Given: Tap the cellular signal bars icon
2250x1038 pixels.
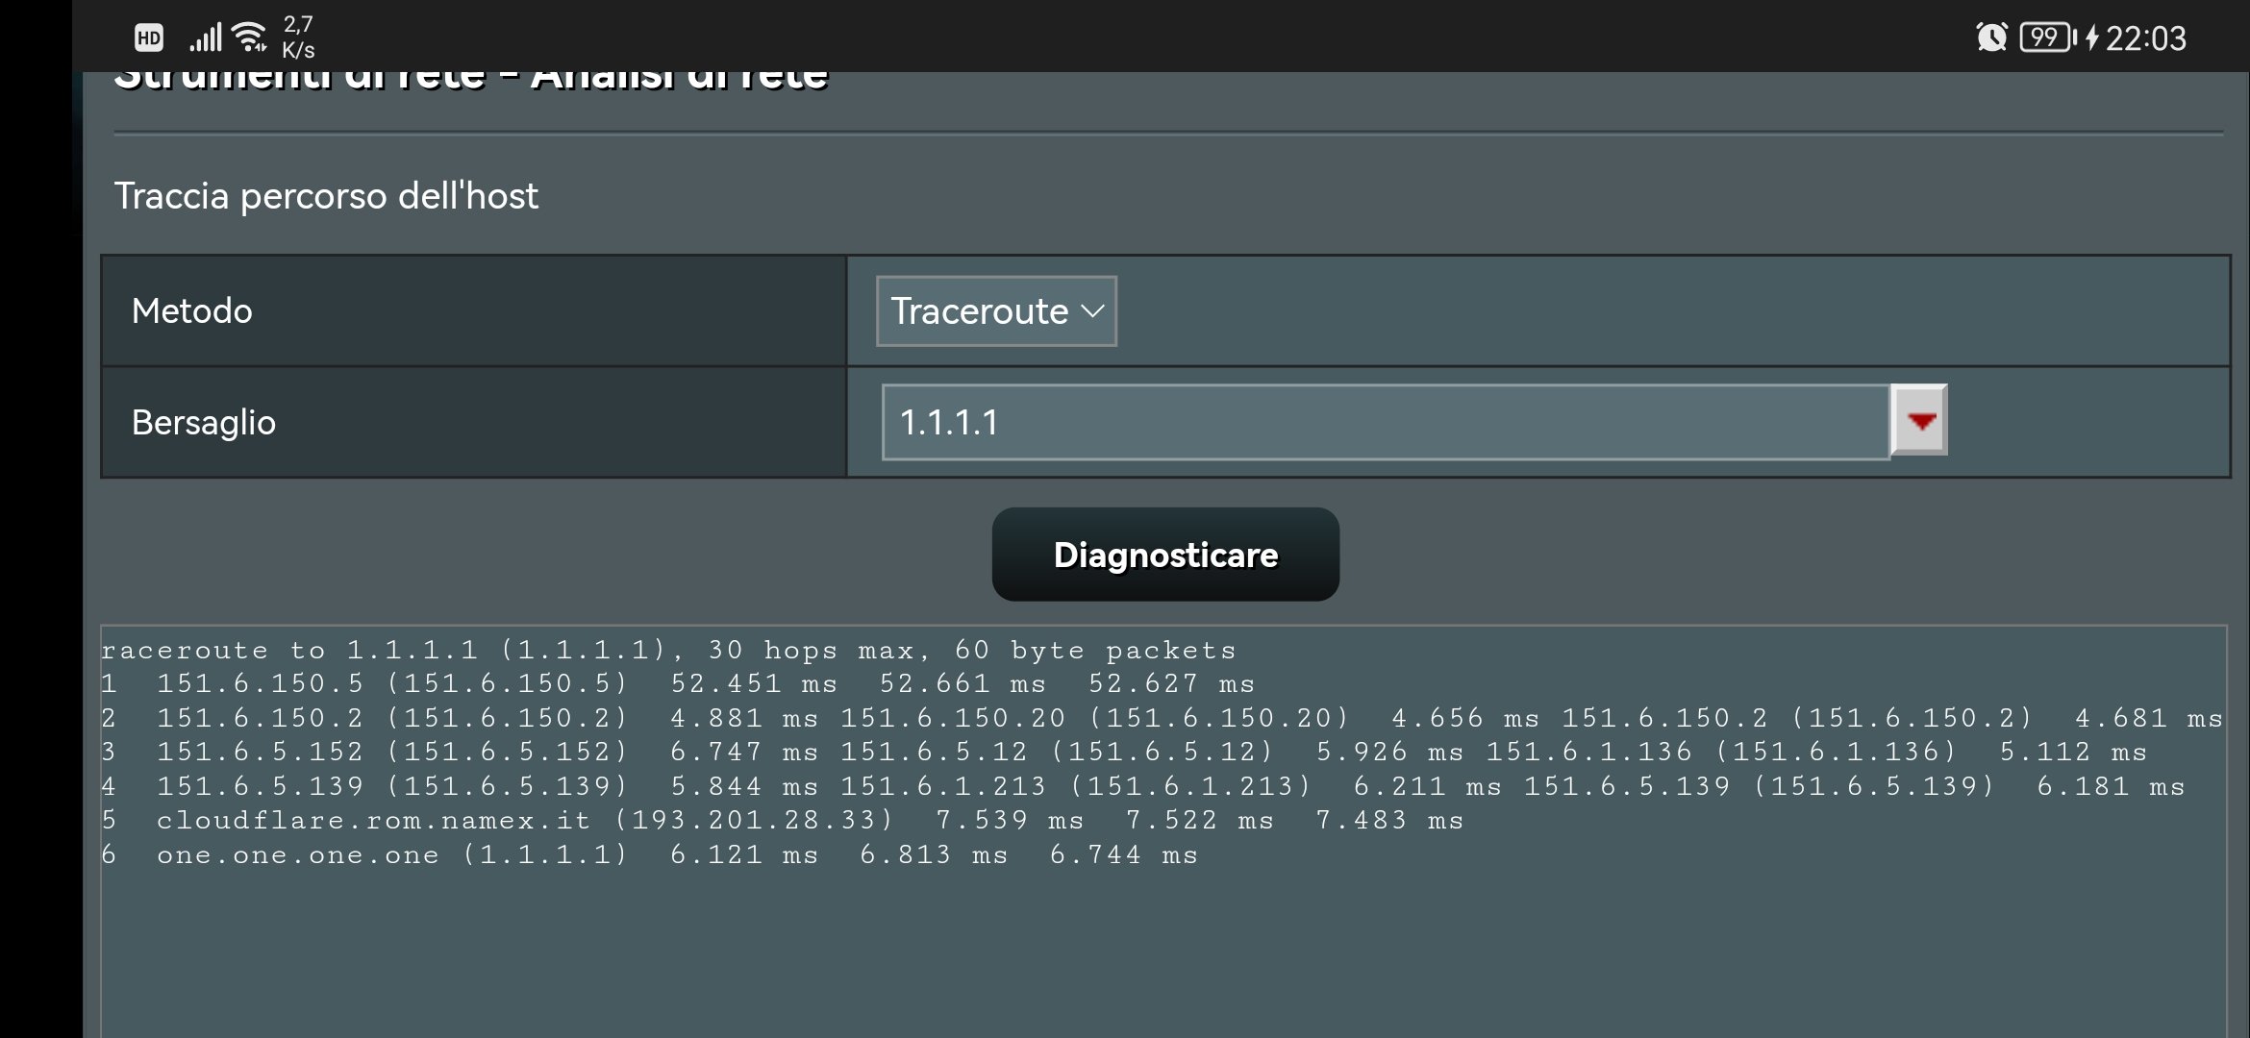Looking at the screenshot, I should 205,37.
